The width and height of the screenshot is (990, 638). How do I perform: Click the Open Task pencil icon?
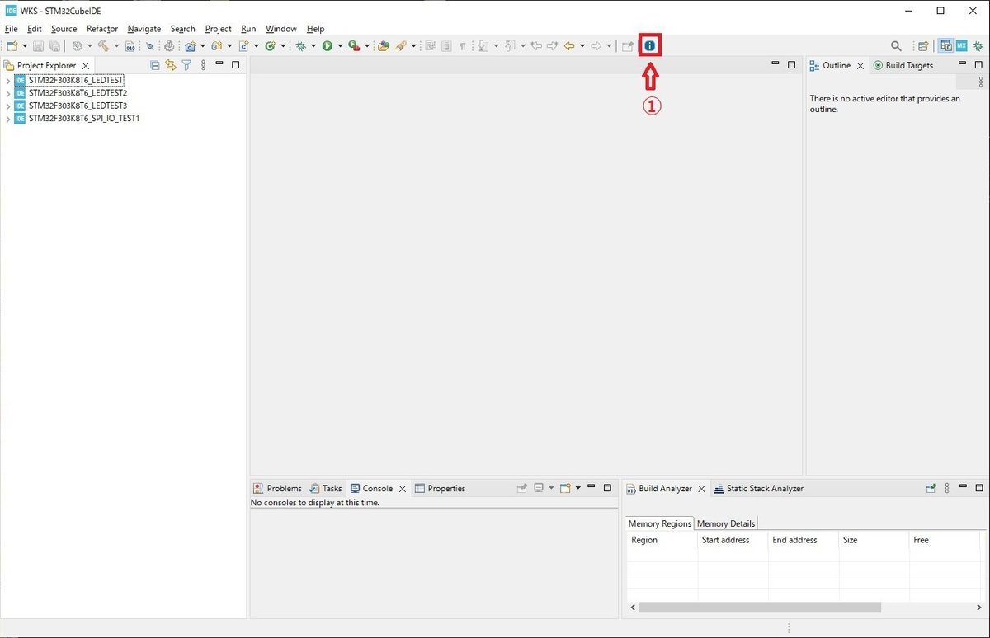click(x=400, y=46)
